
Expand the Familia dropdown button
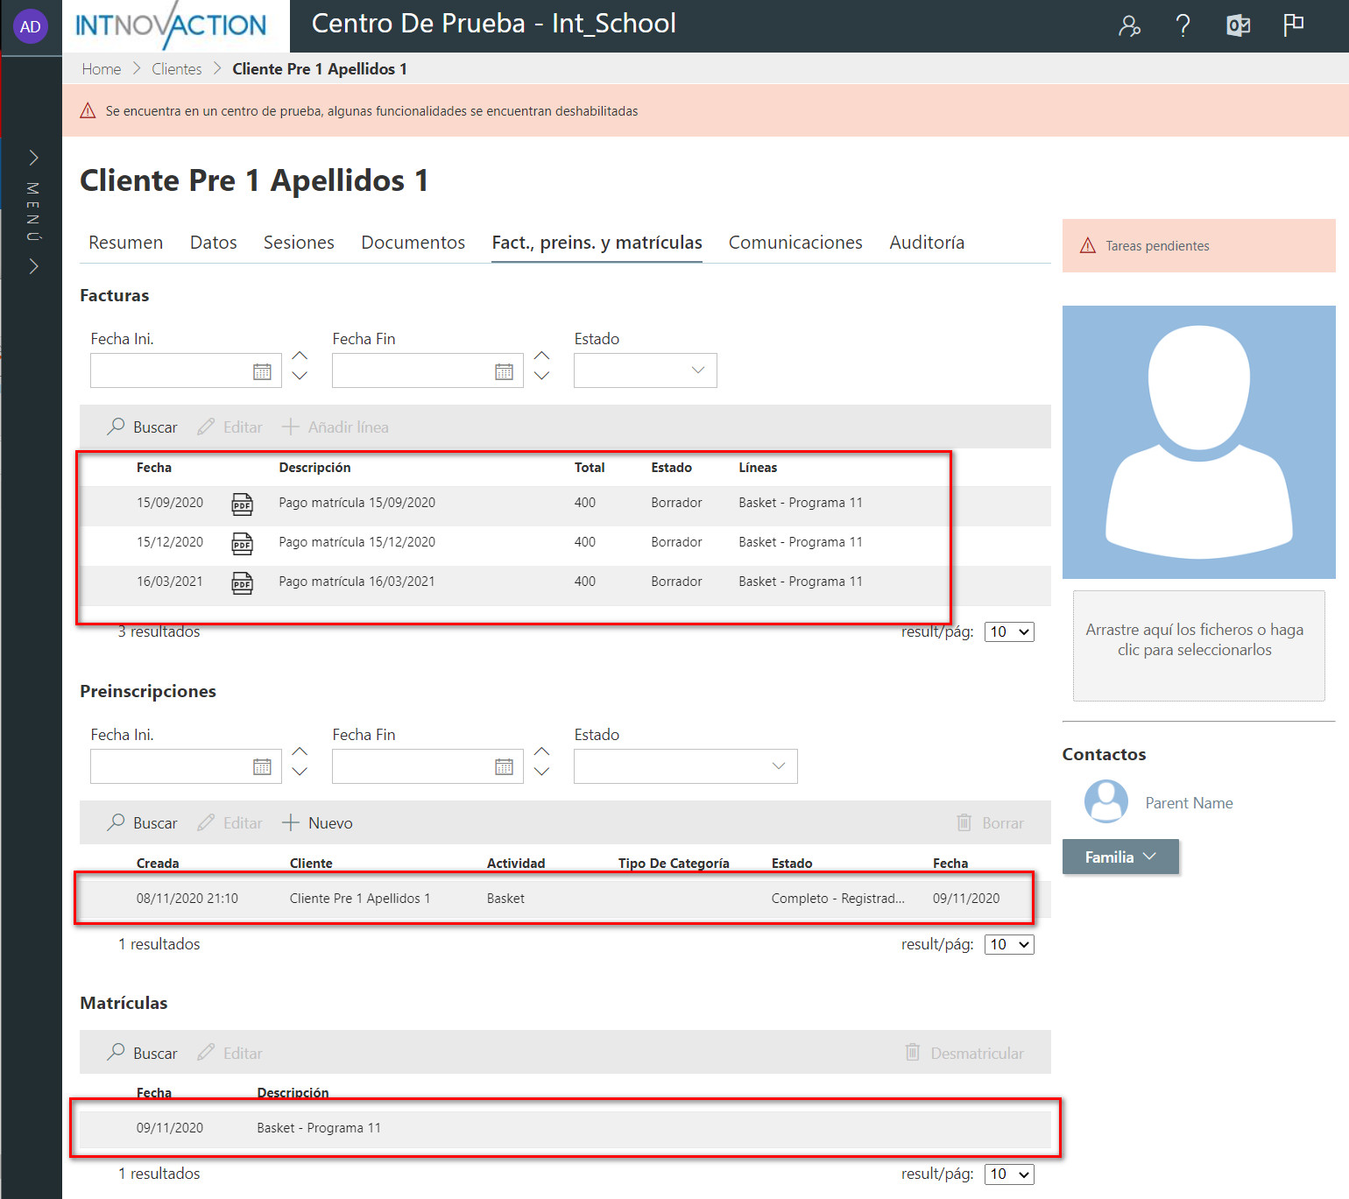point(1120,857)
